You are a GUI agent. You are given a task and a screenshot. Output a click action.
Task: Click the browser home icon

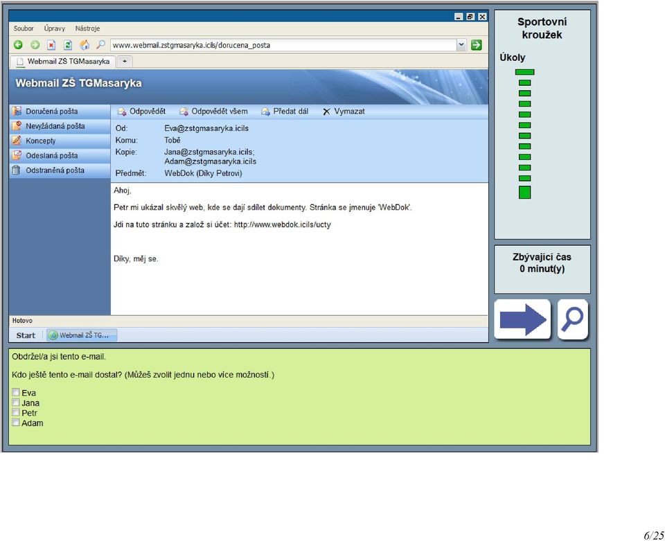pyautogui.click(x=85, y=44)
